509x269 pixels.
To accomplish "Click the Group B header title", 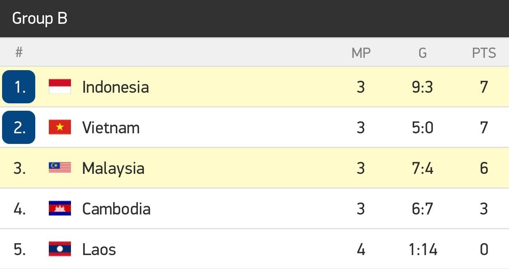I will point(40,18).
